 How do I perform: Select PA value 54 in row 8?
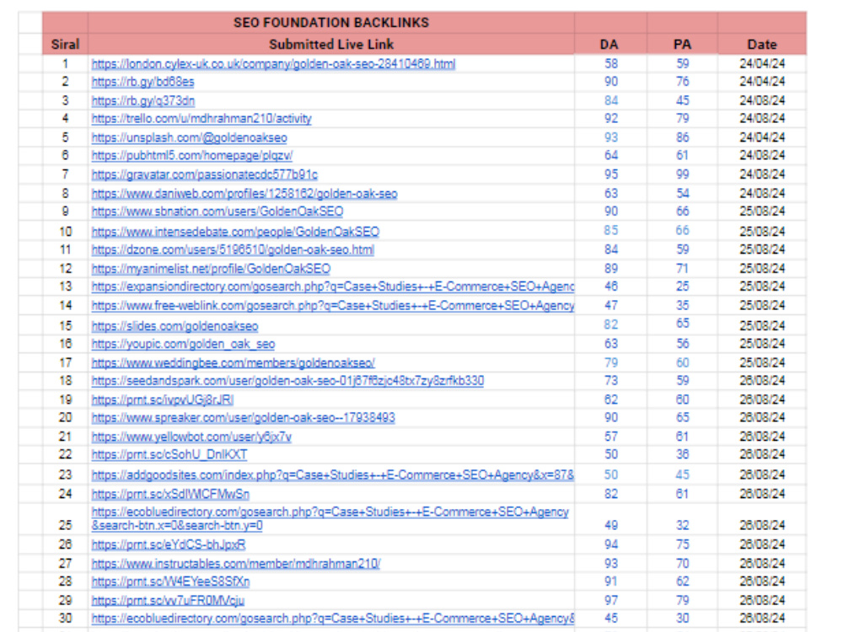683,194
